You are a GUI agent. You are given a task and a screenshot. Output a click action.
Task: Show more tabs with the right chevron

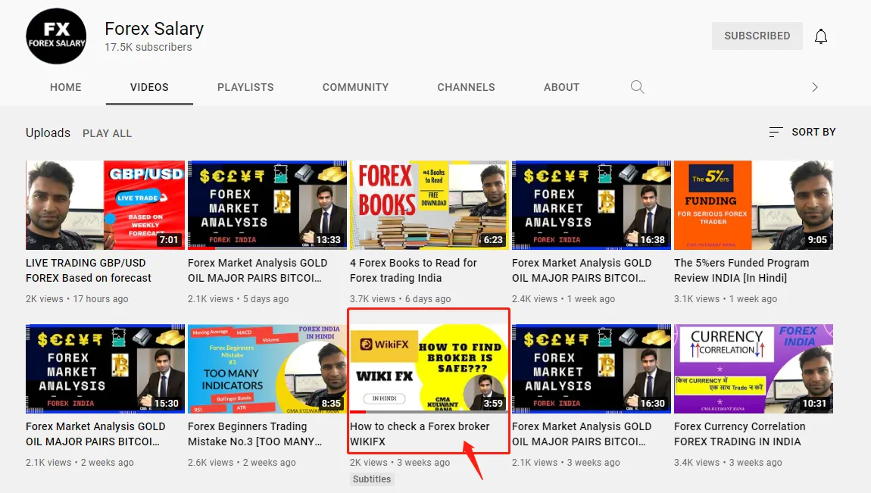pyautogui.click(x=814, y=87)
